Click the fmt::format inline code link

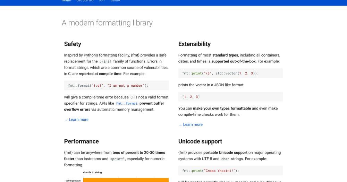(x=127, y=104)
